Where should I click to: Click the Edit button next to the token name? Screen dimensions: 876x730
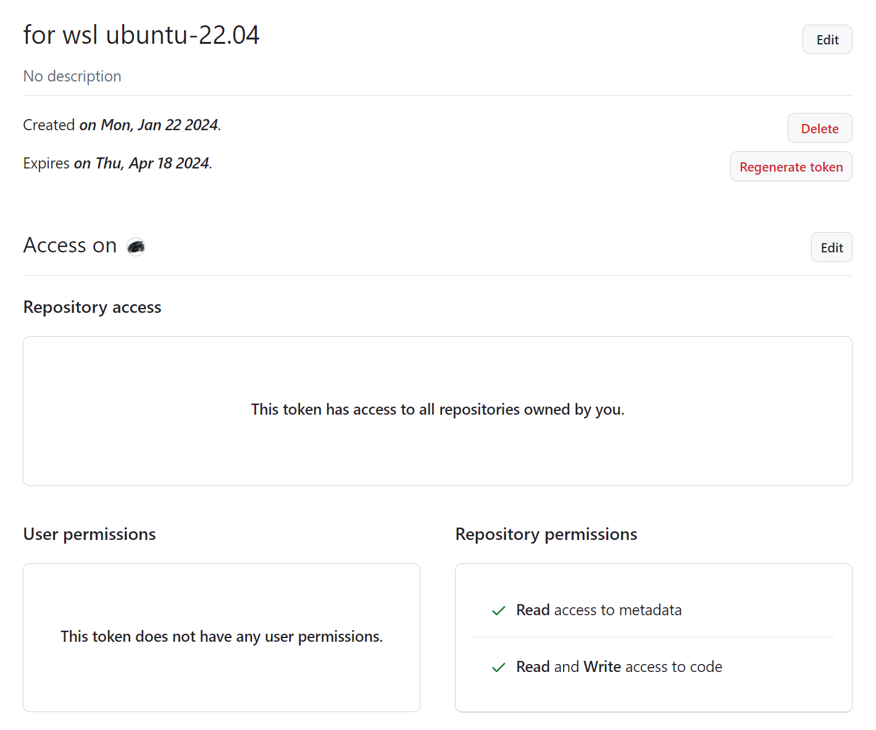point(827,39)
